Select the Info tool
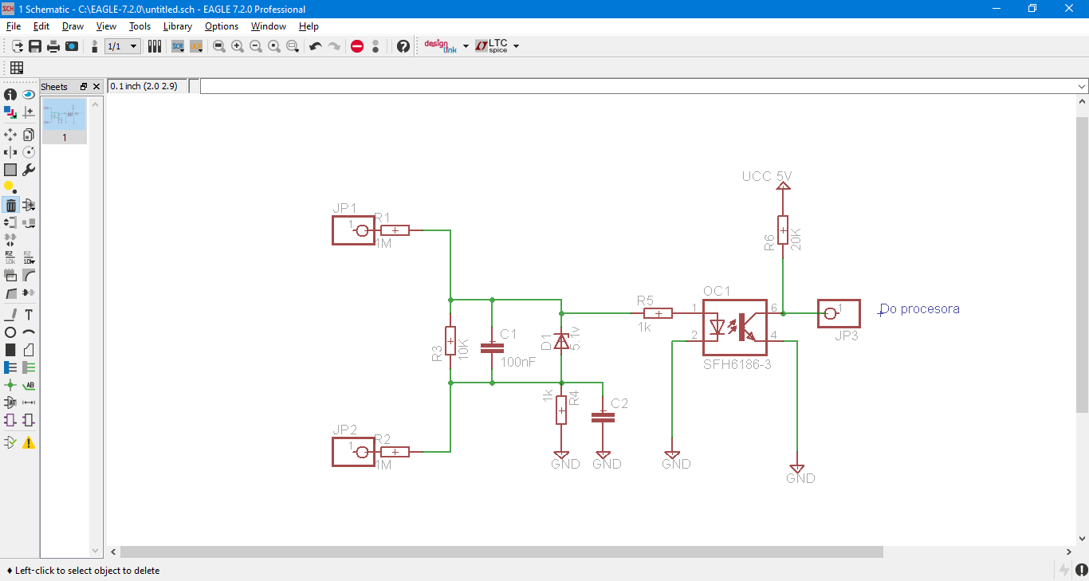The width and height of the screenshot is (1089, 581). coord(10,95)
